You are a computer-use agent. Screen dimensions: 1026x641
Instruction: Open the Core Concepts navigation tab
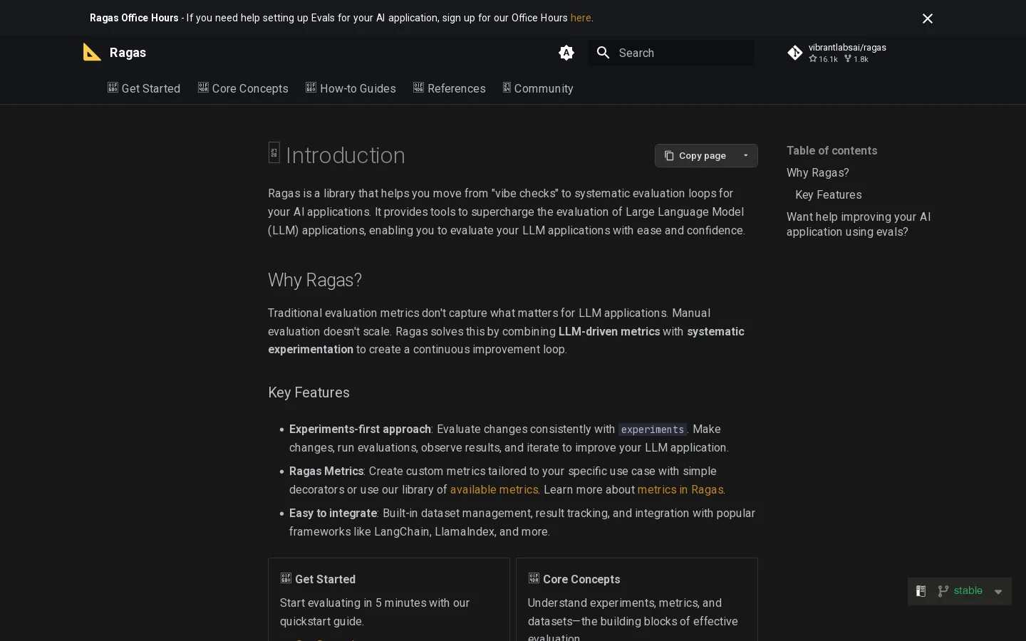[243, 88]
